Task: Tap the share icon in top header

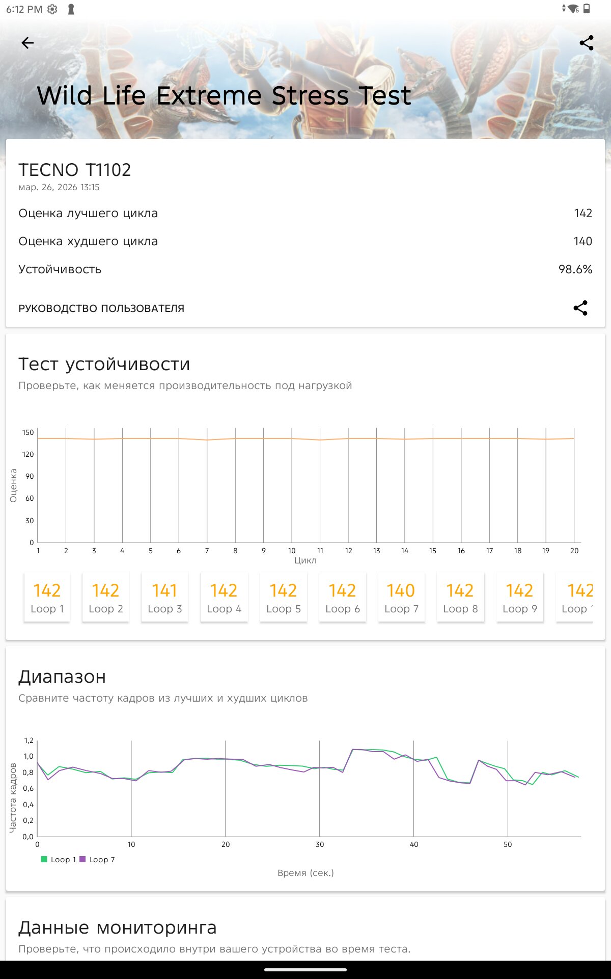Action: click(587, 43)
